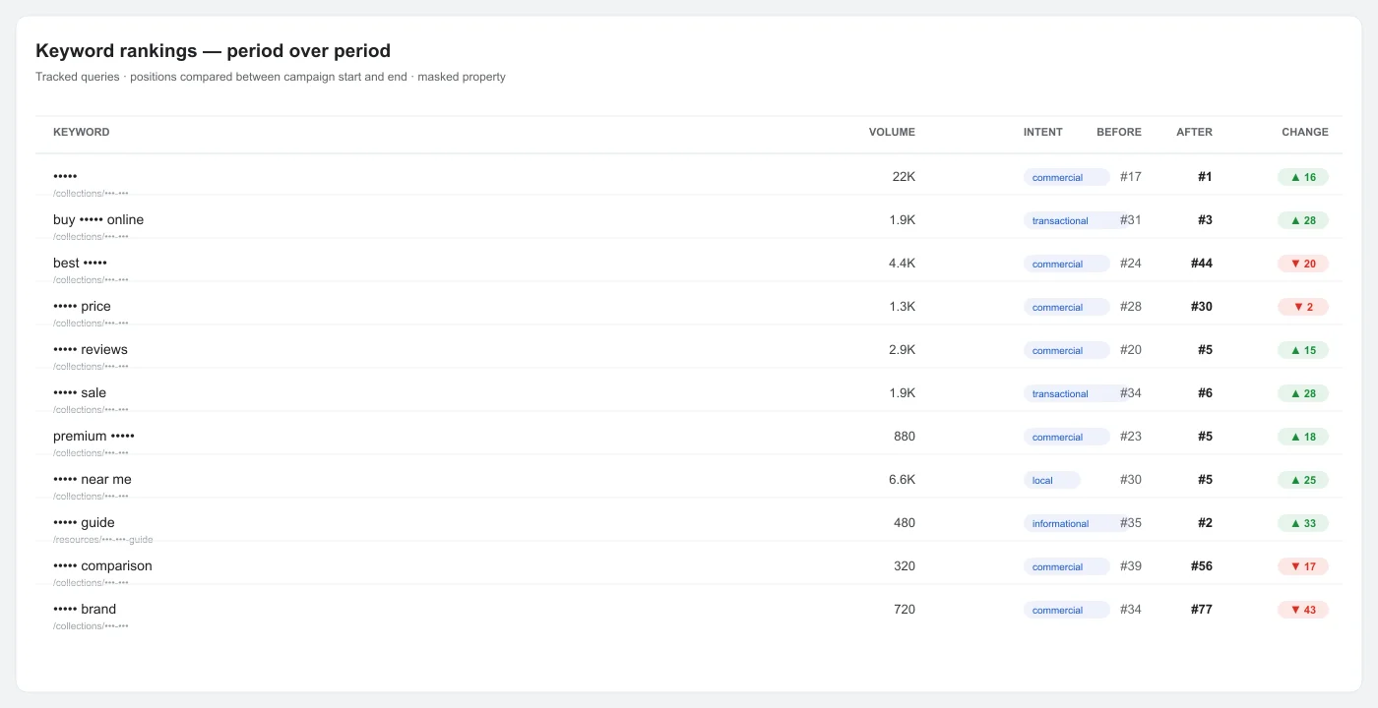This screenshot has height=708, width=1378.
Task: Click After position #56
Action: tap(1202, 566)
